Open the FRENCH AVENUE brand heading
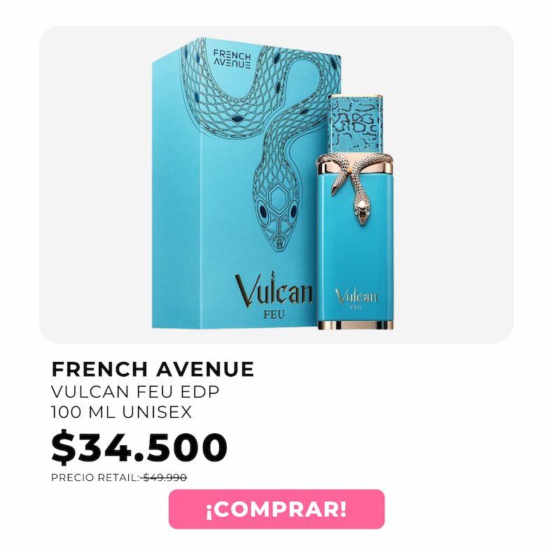Screen dimensions: 553x553 (x=153, y=370)
